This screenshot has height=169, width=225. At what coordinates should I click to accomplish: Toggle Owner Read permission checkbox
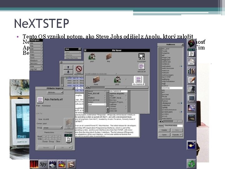pos(46,136)
